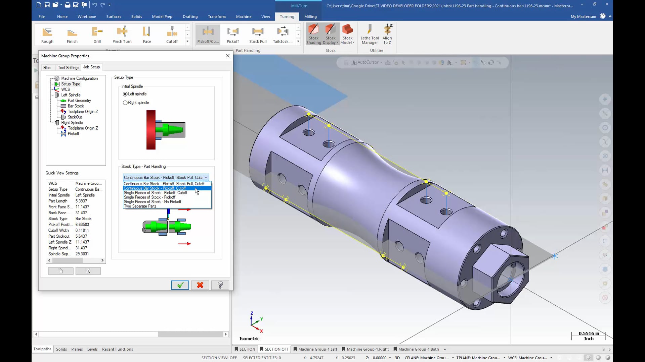
Task: Click the green checkmark confirm button
Action: (x=180, y=285)
